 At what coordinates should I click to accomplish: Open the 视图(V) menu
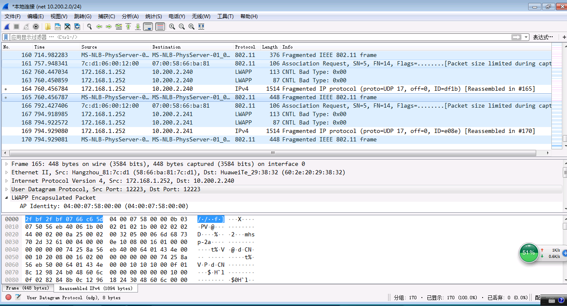pyautogui.click(x=59, y=16)
